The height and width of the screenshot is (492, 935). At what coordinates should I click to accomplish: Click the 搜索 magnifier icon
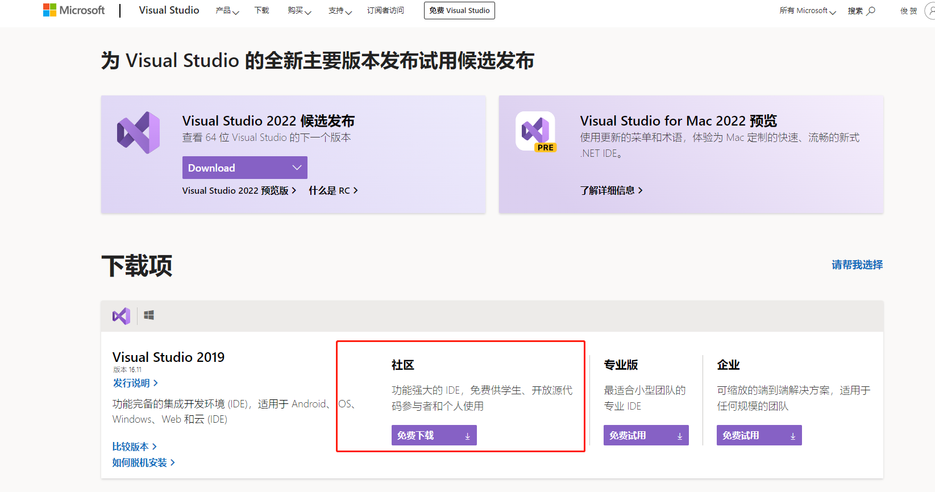point(871,11)
